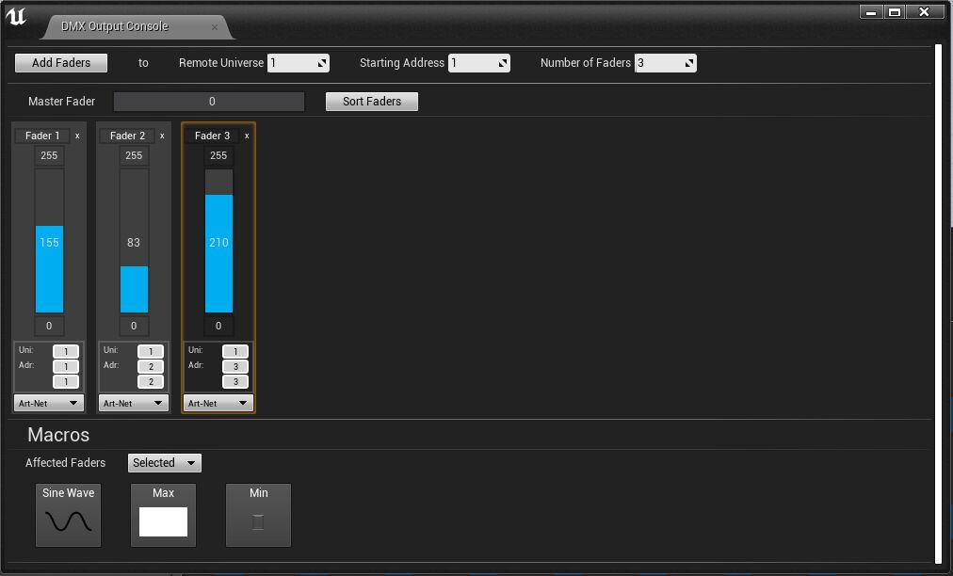The width and height of the screenshot is (953, 576).
Task: Click the Remote Universe spin arrow icon
Action: coord(323,62)
